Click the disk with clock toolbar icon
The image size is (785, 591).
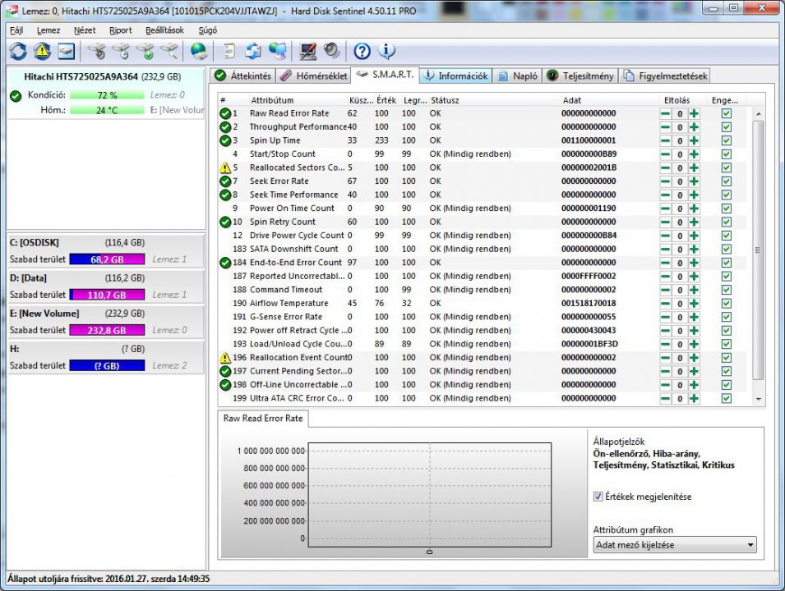121,51
